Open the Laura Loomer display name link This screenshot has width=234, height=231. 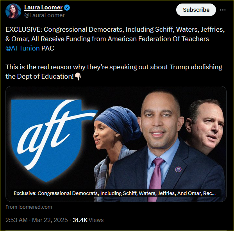[x=43, y=7]
